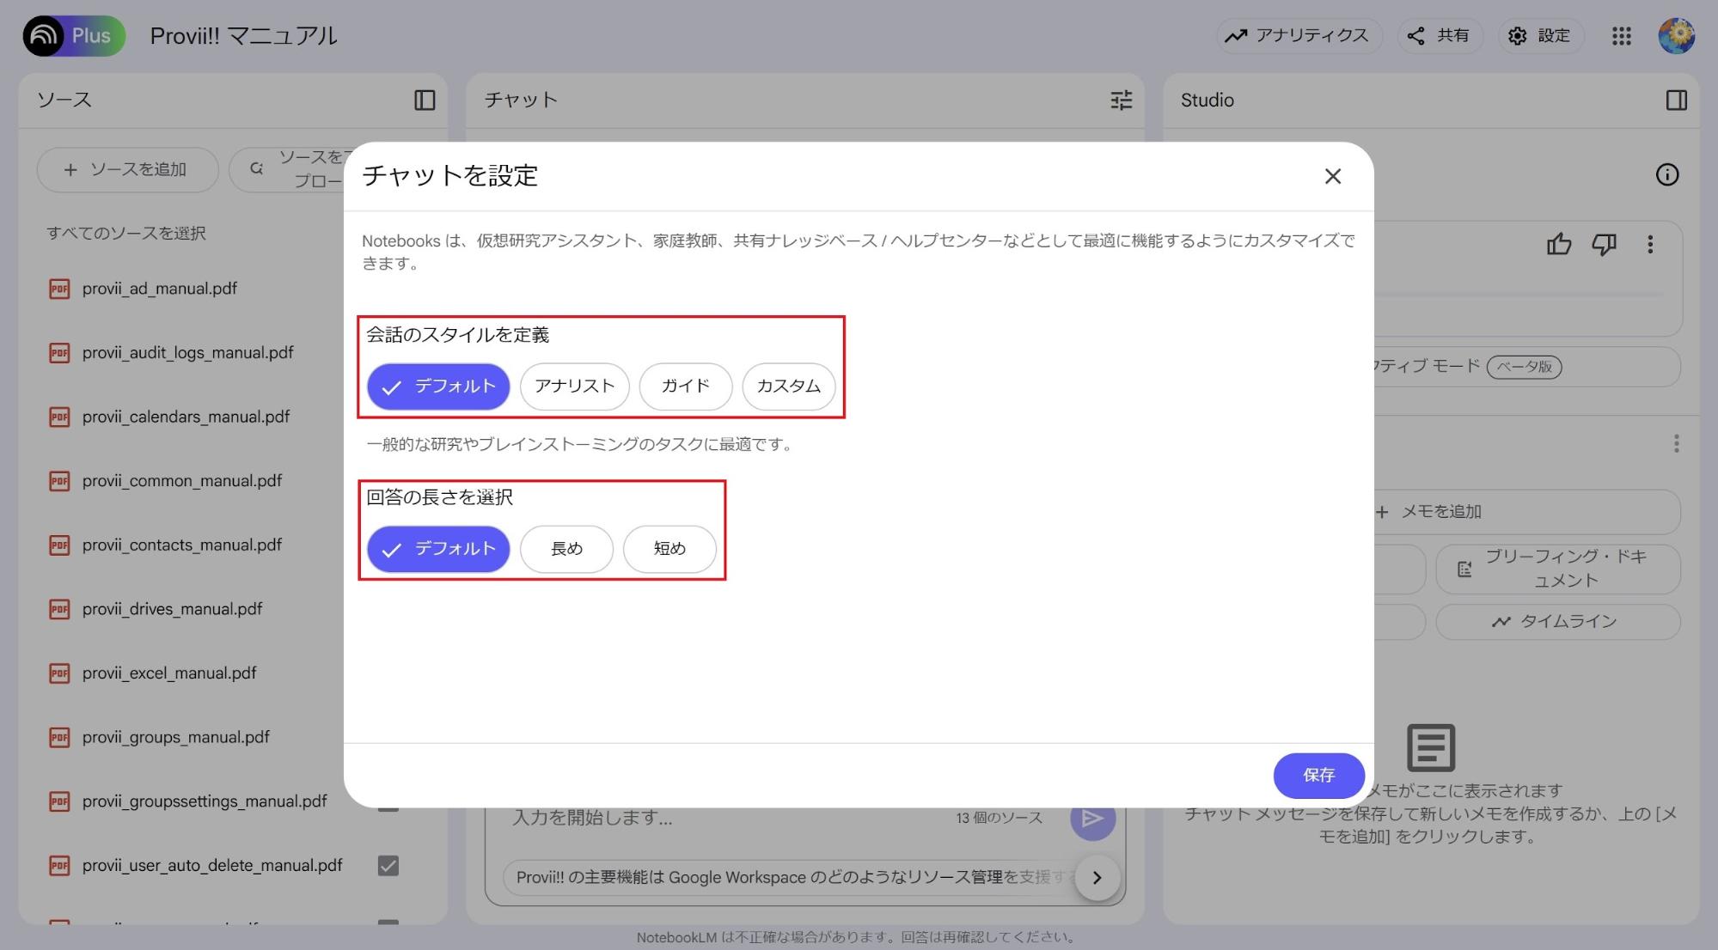Open provii_drives_manual.pdf source
Image resolution: width=1718 pixels, height=950 pixels.
click(173, 609)
